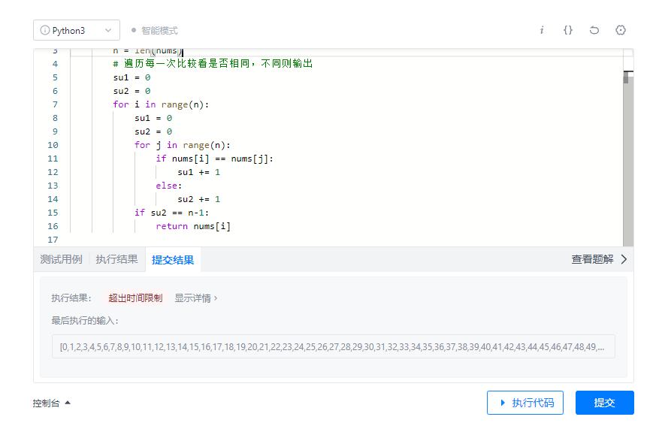The height and width of the screenshot is (435, 656).
Task: Click the last executed input box
Action: coord(334,346)
